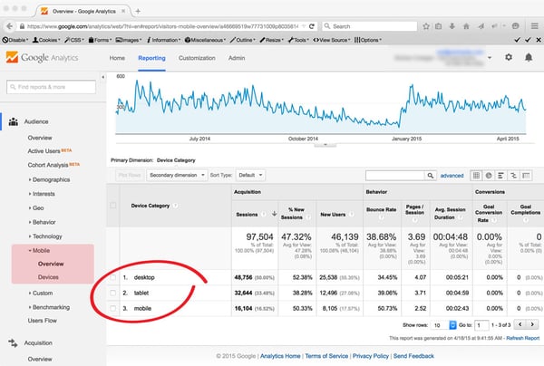Open the bookmarks list clipboard icon
The width and height of the screenshot is (544, 366).
[439, 26]
